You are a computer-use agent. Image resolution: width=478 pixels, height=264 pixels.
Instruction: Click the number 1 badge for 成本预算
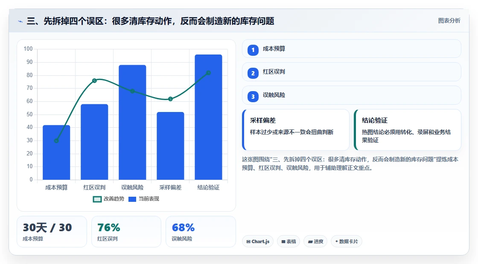pyautogui.click(x=253, y=50)
